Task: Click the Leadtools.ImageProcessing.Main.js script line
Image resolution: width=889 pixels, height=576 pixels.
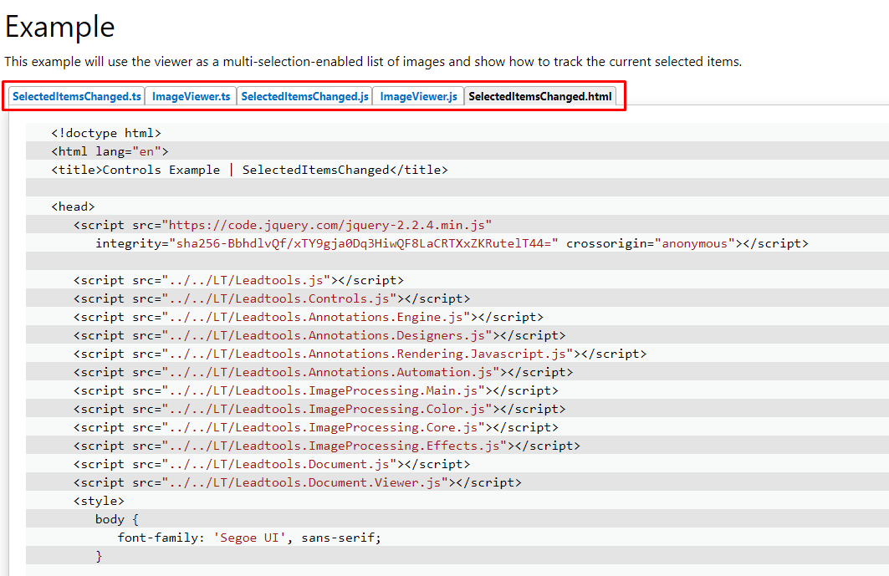Action: click(316, 390)
